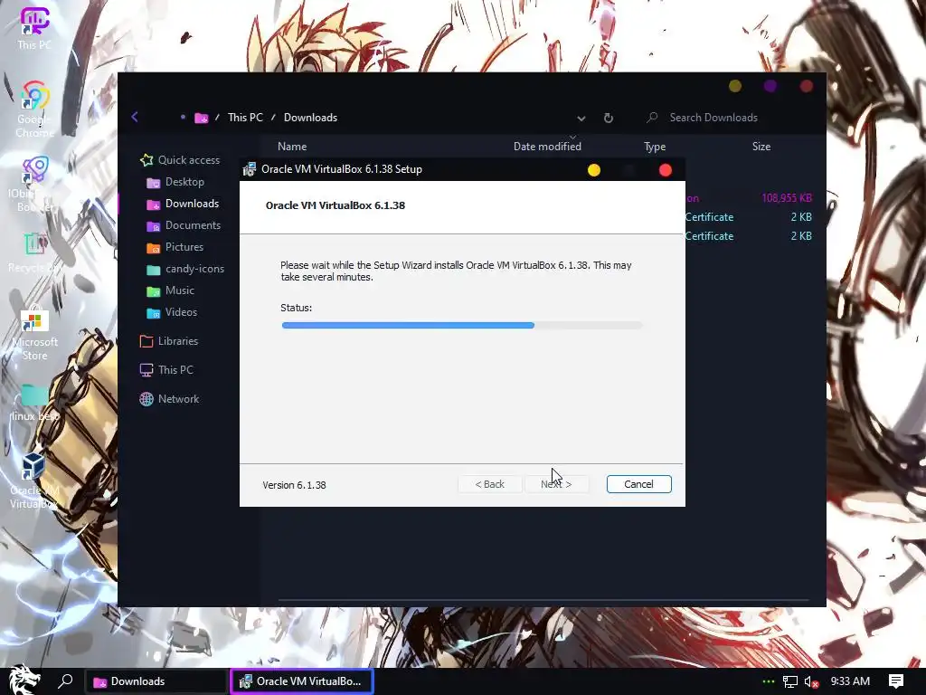Sort files by Size column
The width and height of the screenshot is (926, 695).
coord(761,146)
